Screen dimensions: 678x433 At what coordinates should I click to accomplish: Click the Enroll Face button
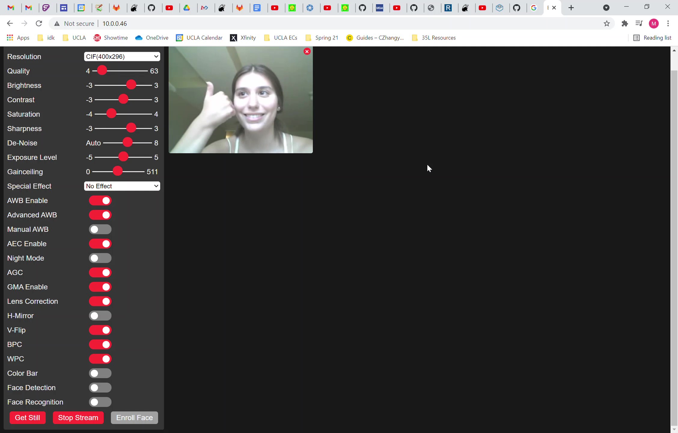134,417
